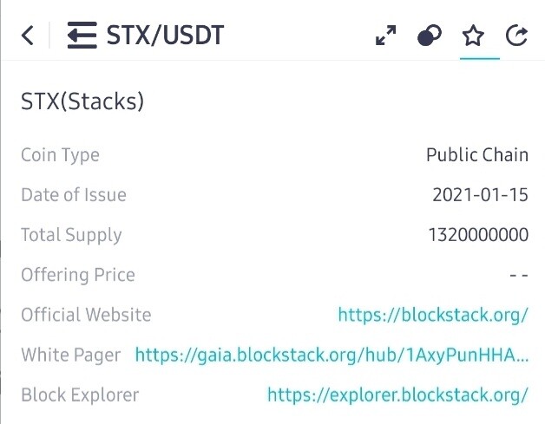Go back using the left arrow

click(28, 35)
